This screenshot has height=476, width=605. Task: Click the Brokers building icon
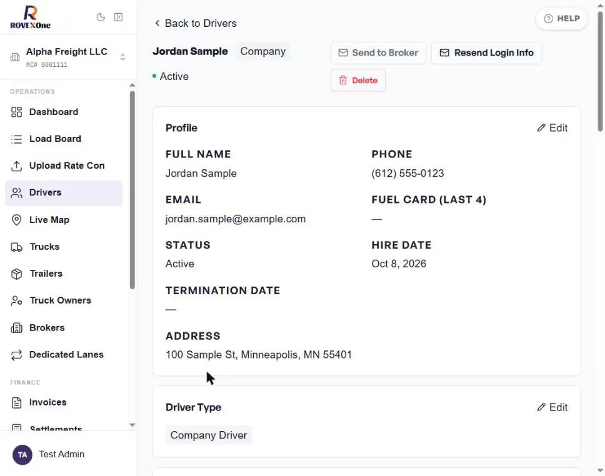(x=17, y=328)
